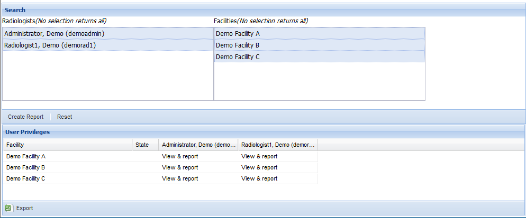This screenshot has width=526, height=218.
Task: Click the Create Report button
Action: 26,117
